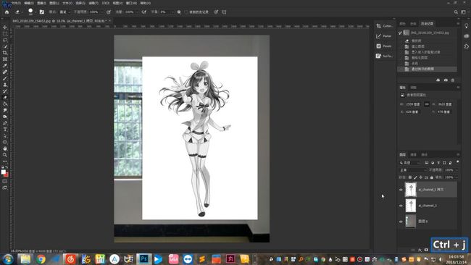Click the width field in Properties
The width and height of the screenshot is (471, 265).
click(x=413, y=104)
